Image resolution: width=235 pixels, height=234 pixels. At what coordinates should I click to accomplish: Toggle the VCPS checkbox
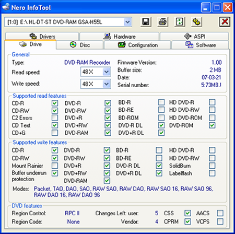tap(220, 221)
